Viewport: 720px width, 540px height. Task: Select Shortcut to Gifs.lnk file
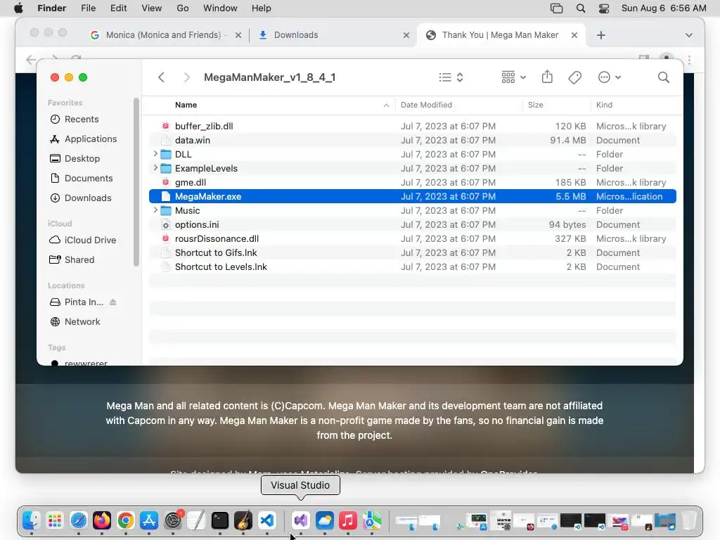412,252
